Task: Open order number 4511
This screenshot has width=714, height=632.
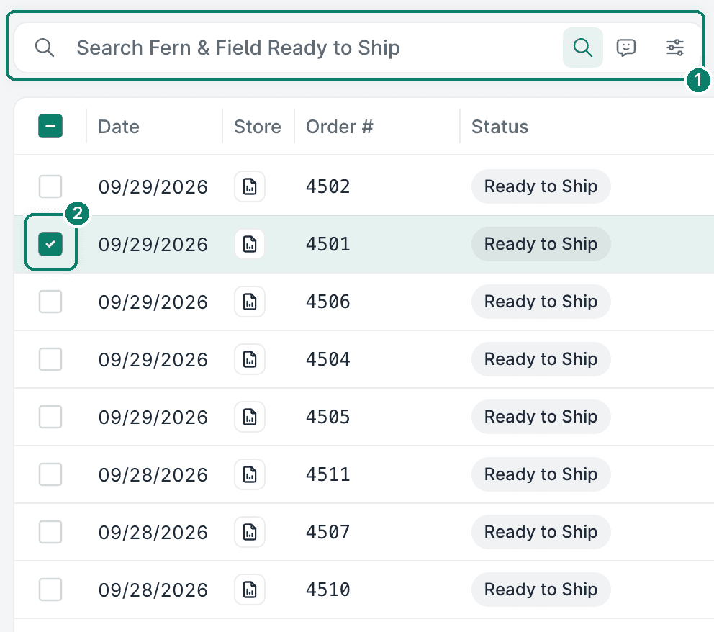Action: coord(328,474)
